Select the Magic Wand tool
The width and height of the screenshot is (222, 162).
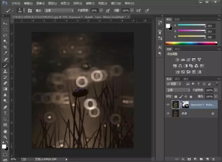click(5, 41)
